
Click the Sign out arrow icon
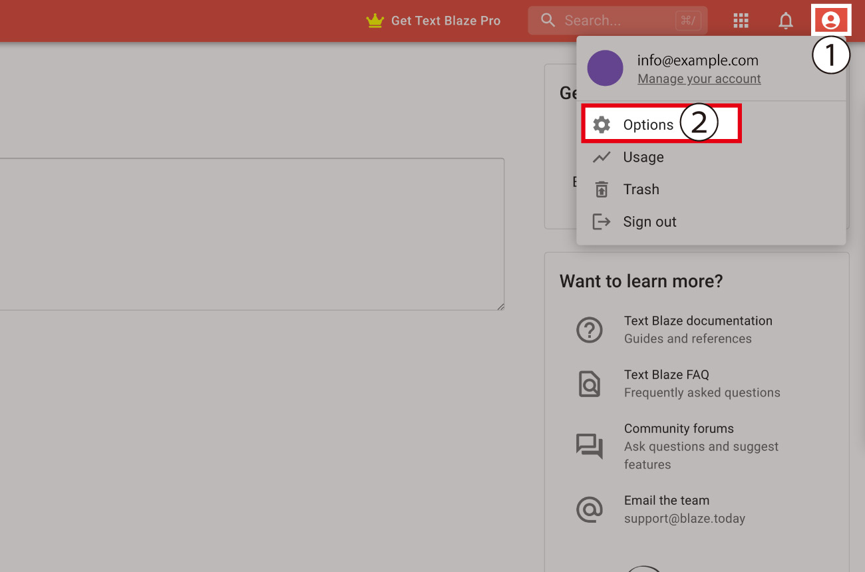point(602,221)
